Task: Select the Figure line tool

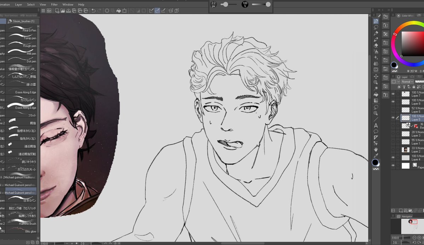Action: 376,119
